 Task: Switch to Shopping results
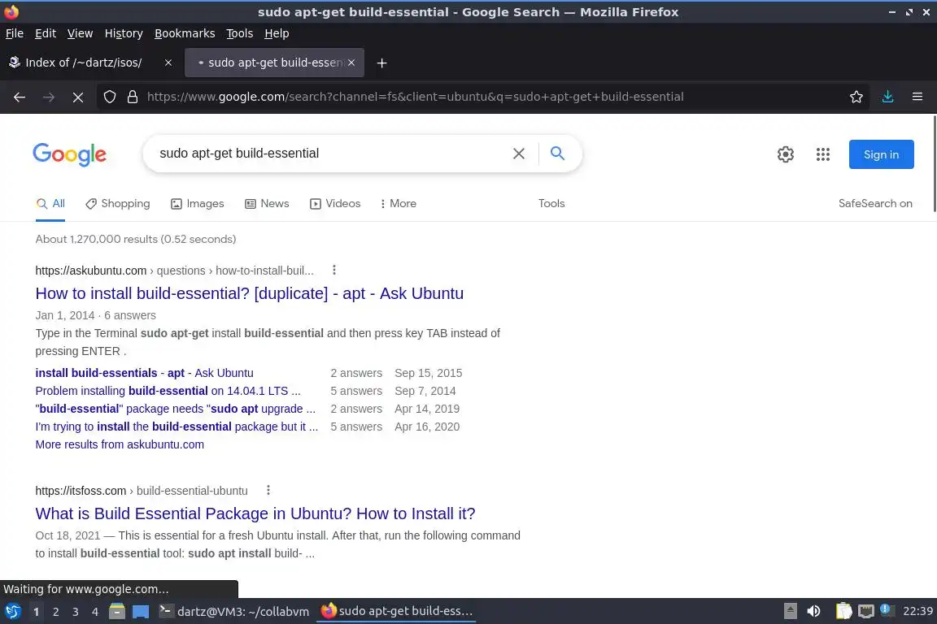click(x=118, y=204)
